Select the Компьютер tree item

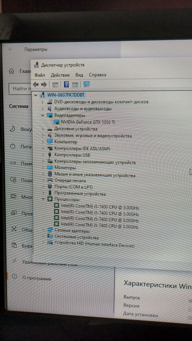(x=66, y=142)
